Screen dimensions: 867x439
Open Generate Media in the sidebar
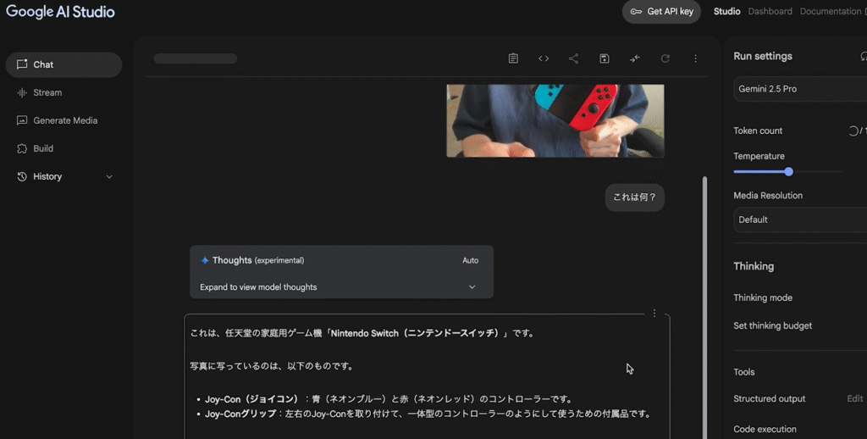(x=64, y=120)
